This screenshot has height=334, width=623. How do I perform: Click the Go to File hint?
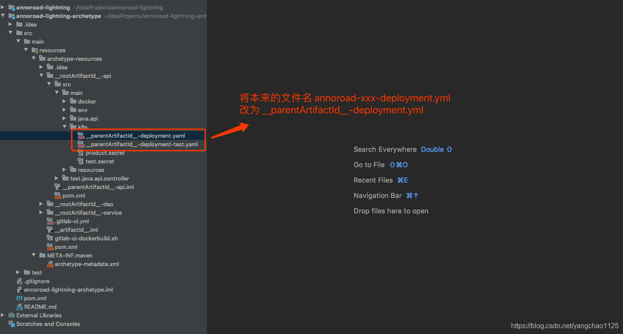tap(369, 165)
